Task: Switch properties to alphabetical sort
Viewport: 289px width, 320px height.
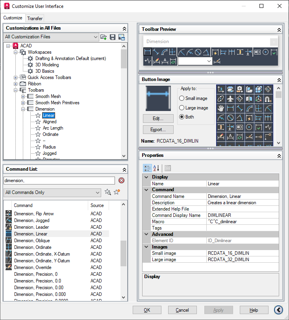Action: tap(156, 168)
